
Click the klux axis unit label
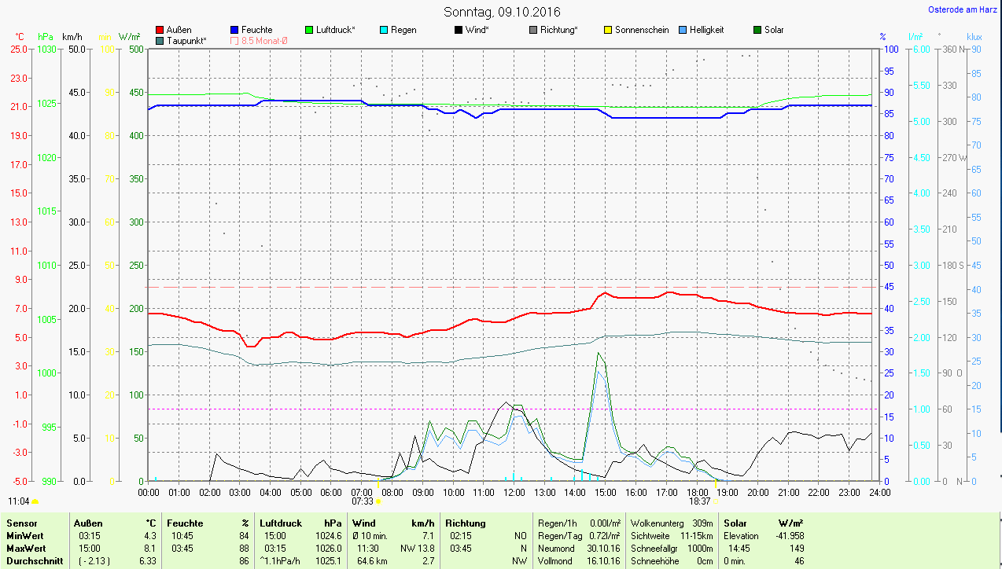(x=974, y=37)
